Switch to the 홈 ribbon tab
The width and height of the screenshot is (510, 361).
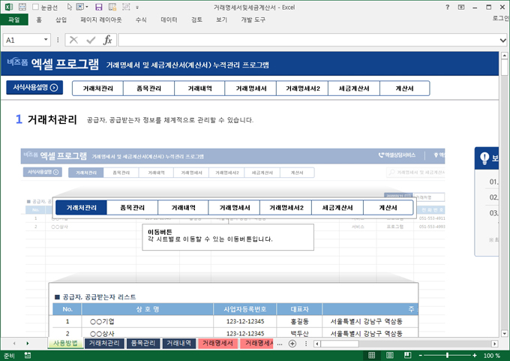(x=39, y=20)
